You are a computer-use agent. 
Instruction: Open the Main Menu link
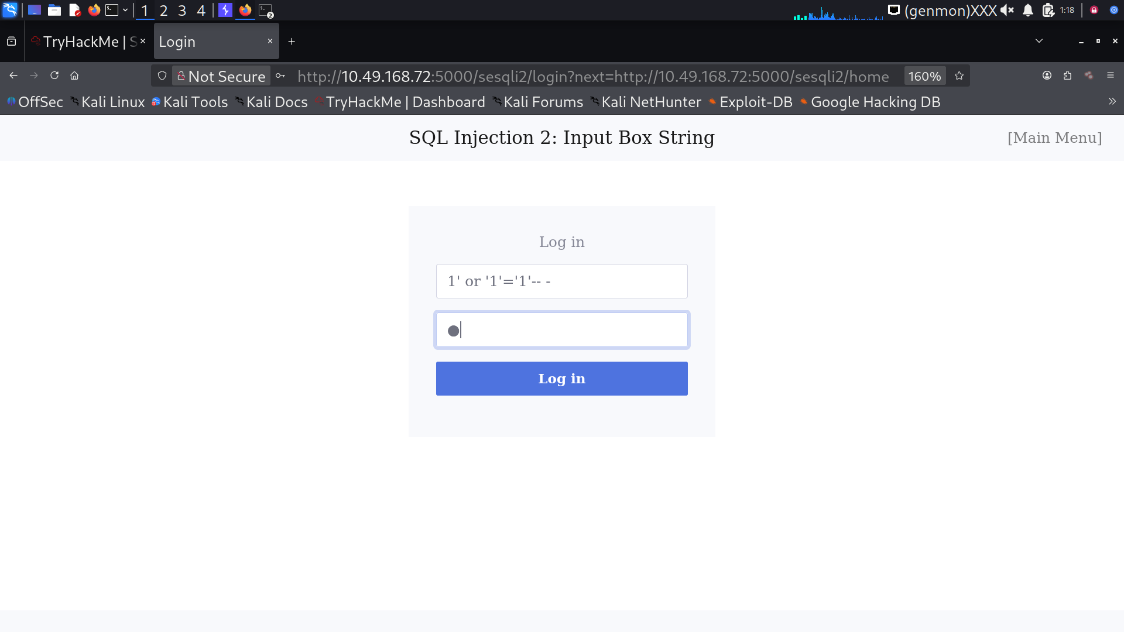(1054, 138)
